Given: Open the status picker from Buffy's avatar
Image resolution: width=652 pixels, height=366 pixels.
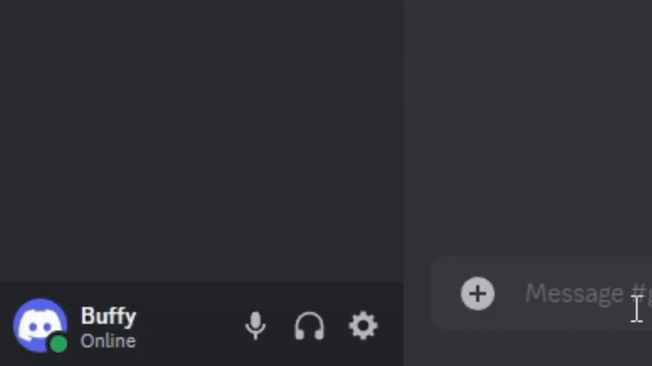Looking at the screenshot, I should (40, 326).
